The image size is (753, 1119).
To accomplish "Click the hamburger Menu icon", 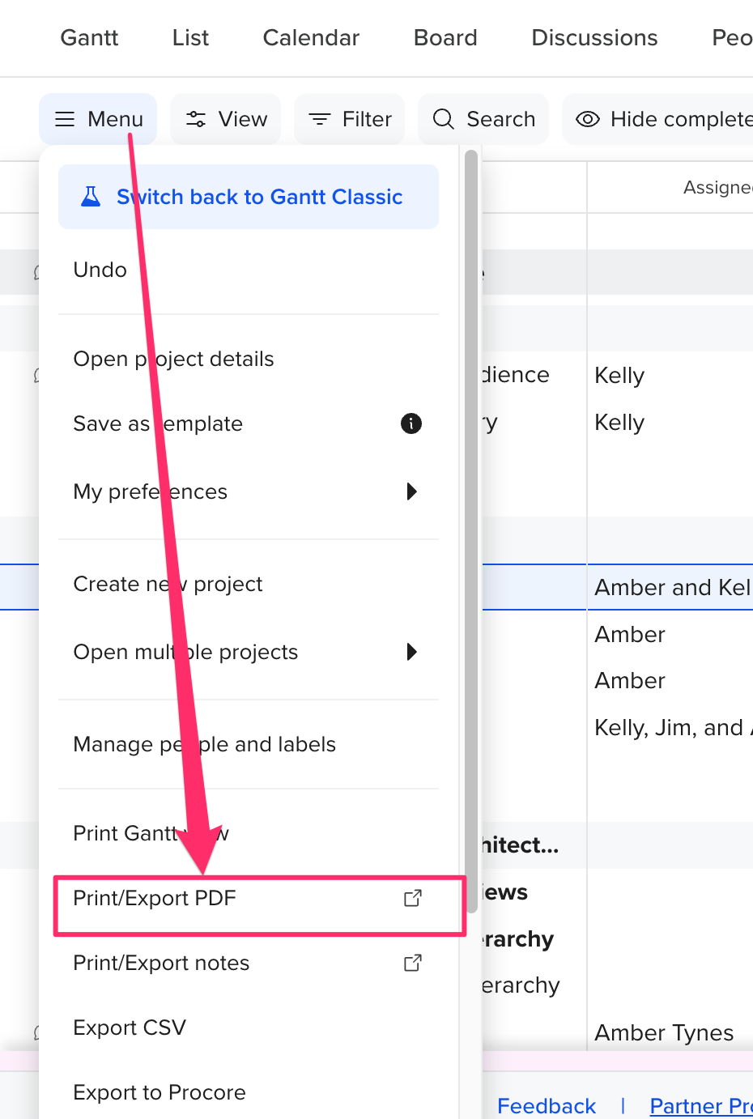I will (65, 119).
